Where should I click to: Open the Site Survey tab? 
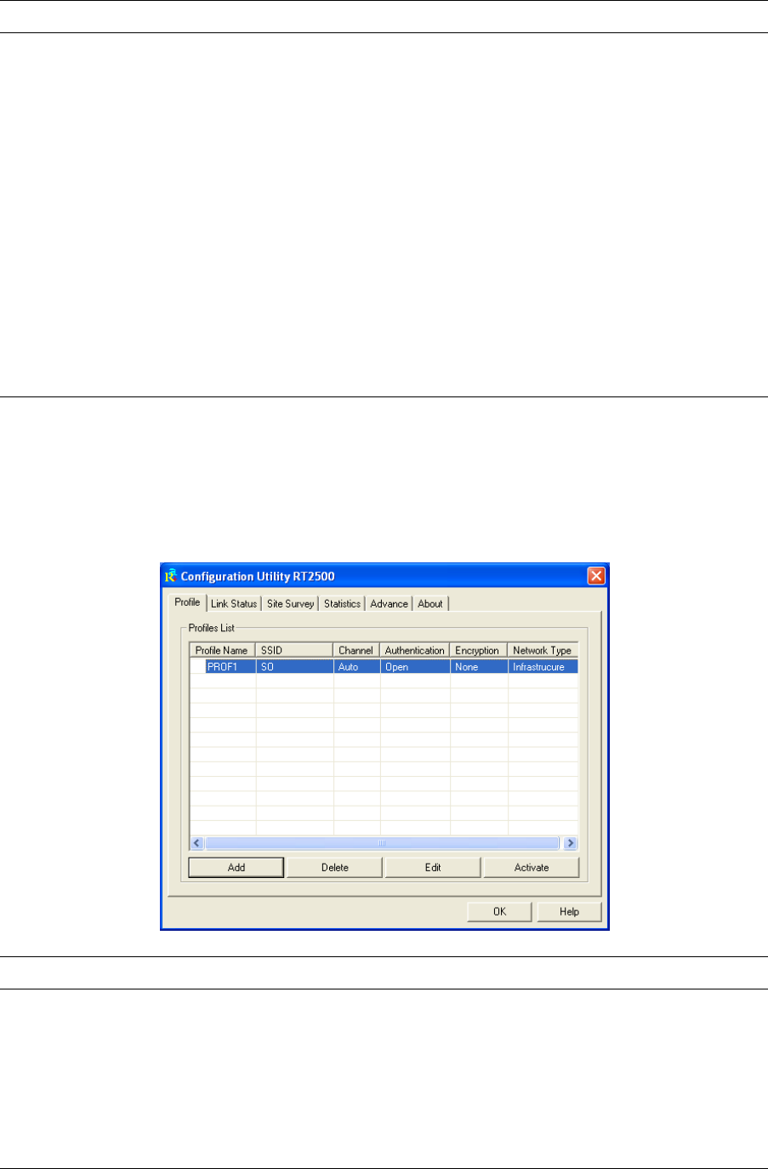[x=290, y=604]
